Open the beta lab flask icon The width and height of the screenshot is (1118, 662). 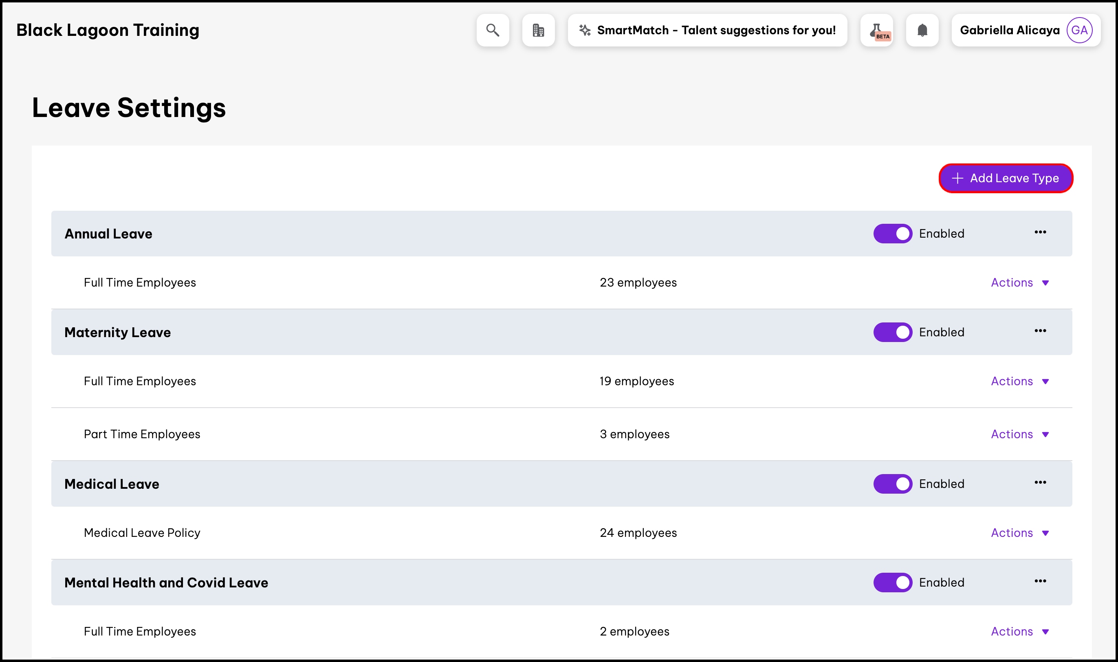click(876, 30)
